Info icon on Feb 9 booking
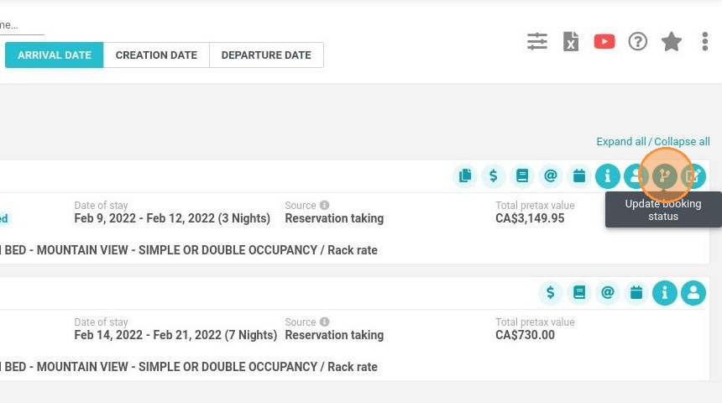The image size is (722, 403). [x=608, y=176]
